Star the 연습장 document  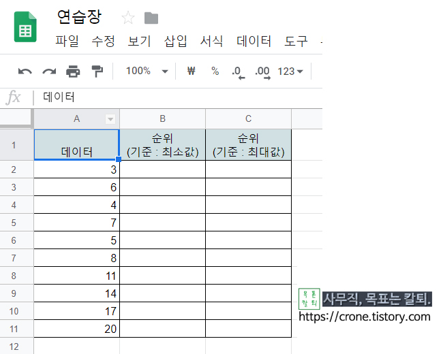pos(128,18)
